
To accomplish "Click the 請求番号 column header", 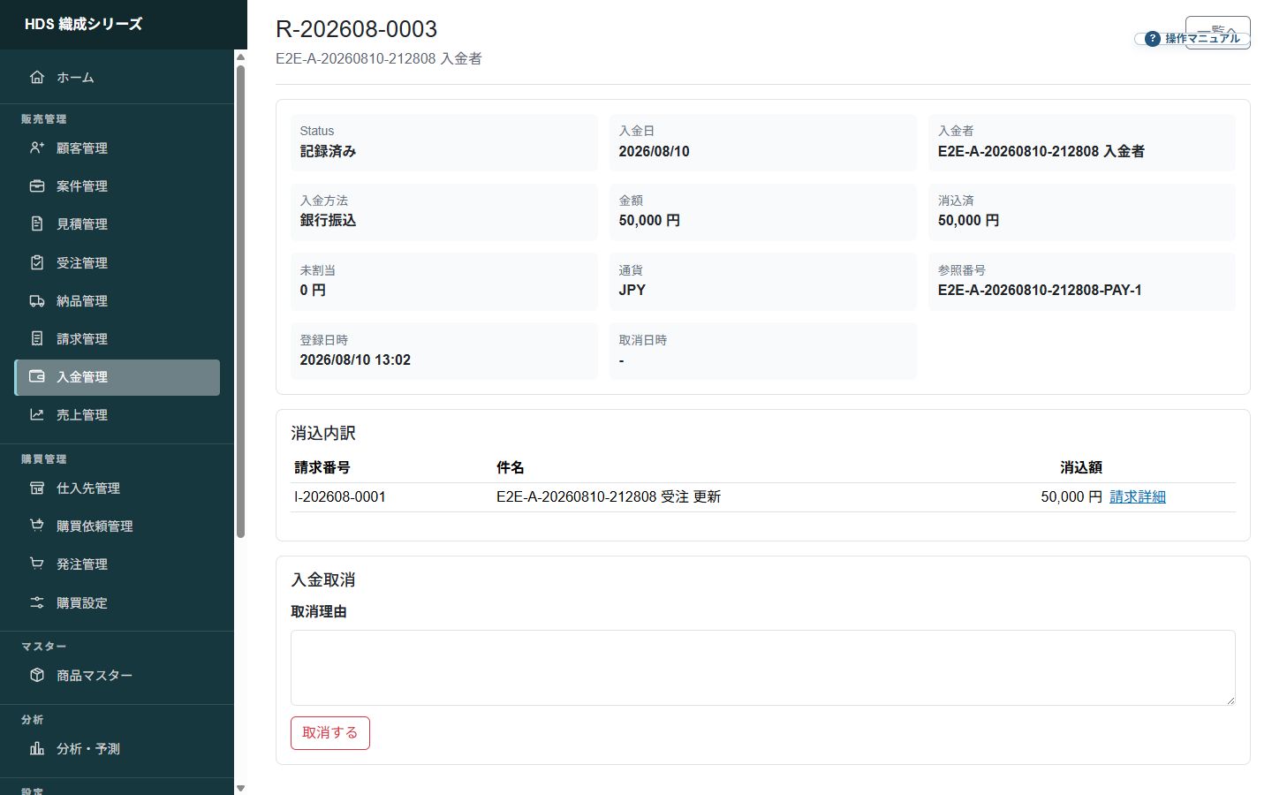I will (x=322, y=468).
